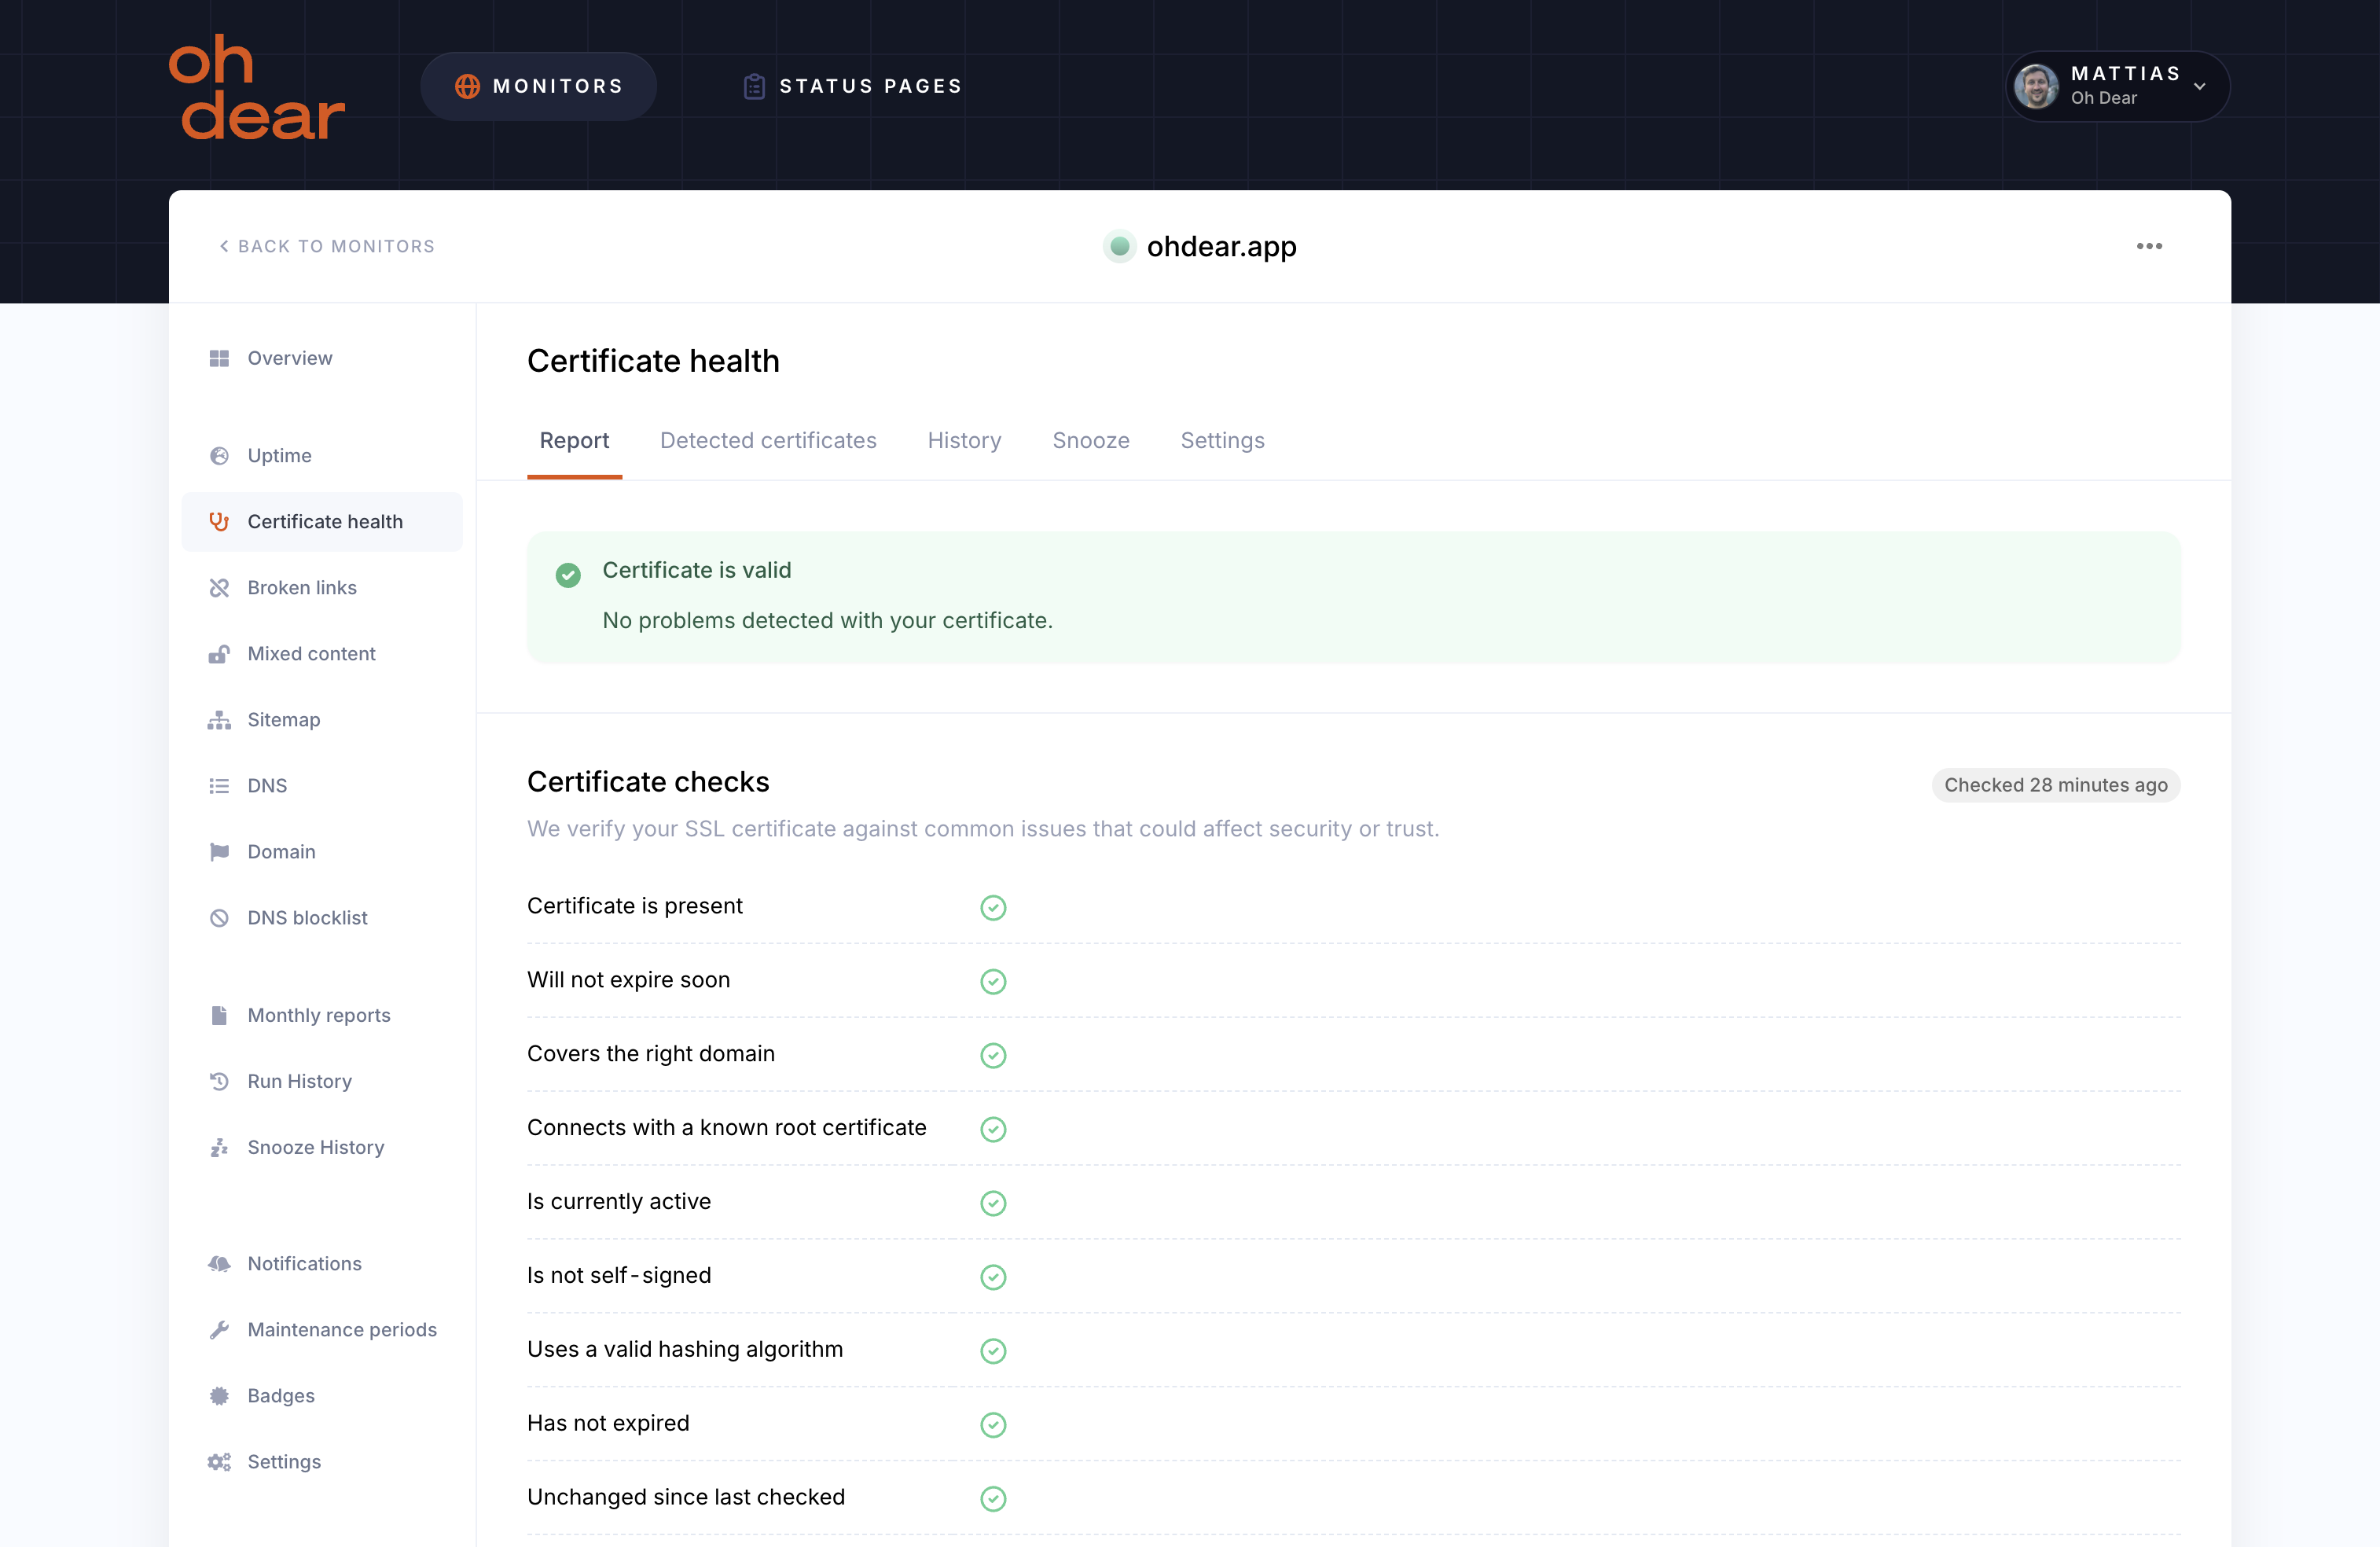Screen dimensions: 2380x1547
Task: Click the Monthly reports document icon
Action: [x=219, y=1016]
